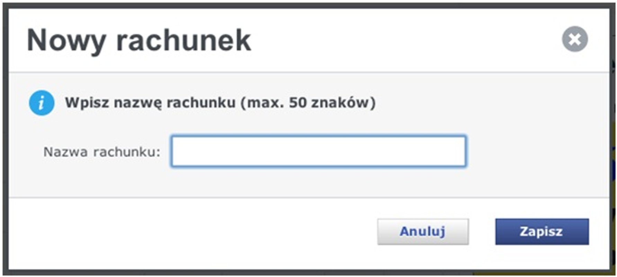Tap the 'i' icon beside the instruction text

pyautogui.click(x=41, y=102)
